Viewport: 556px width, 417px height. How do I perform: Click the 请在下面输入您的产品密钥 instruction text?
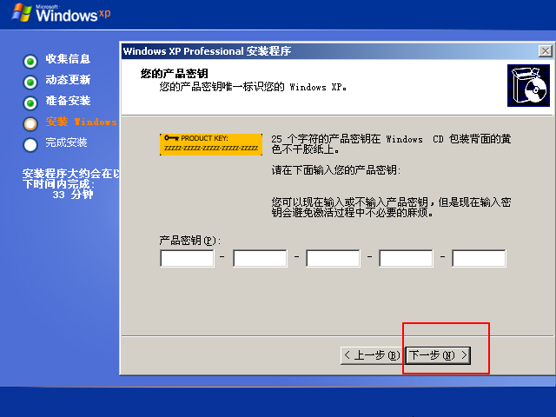[x=336, y=170]
